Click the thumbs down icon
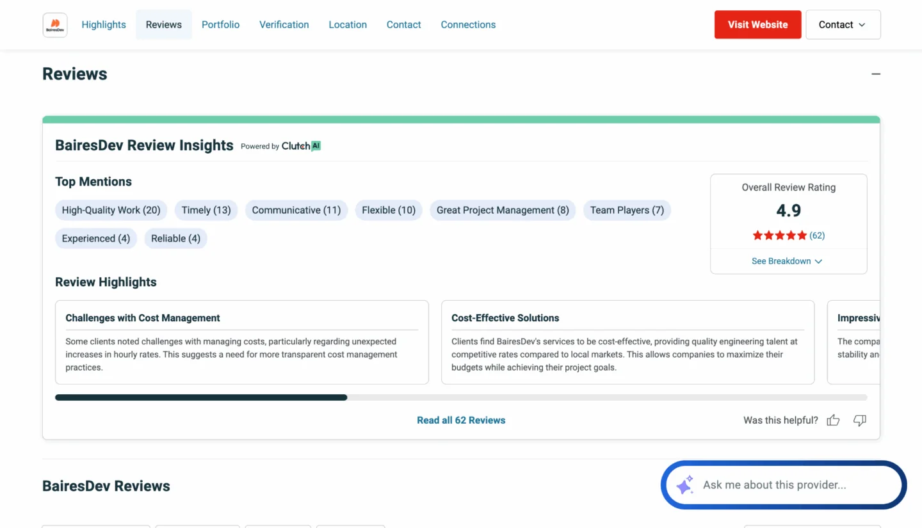Screen dimensions: 922x528 [860, 420]
